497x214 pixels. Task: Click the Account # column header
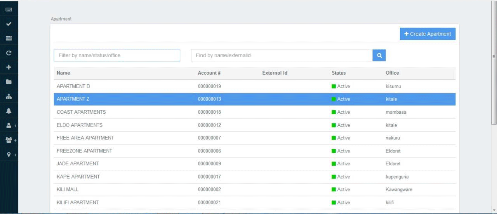[x=209, y=73]
